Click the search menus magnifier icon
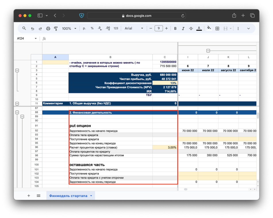 [24, 28]
